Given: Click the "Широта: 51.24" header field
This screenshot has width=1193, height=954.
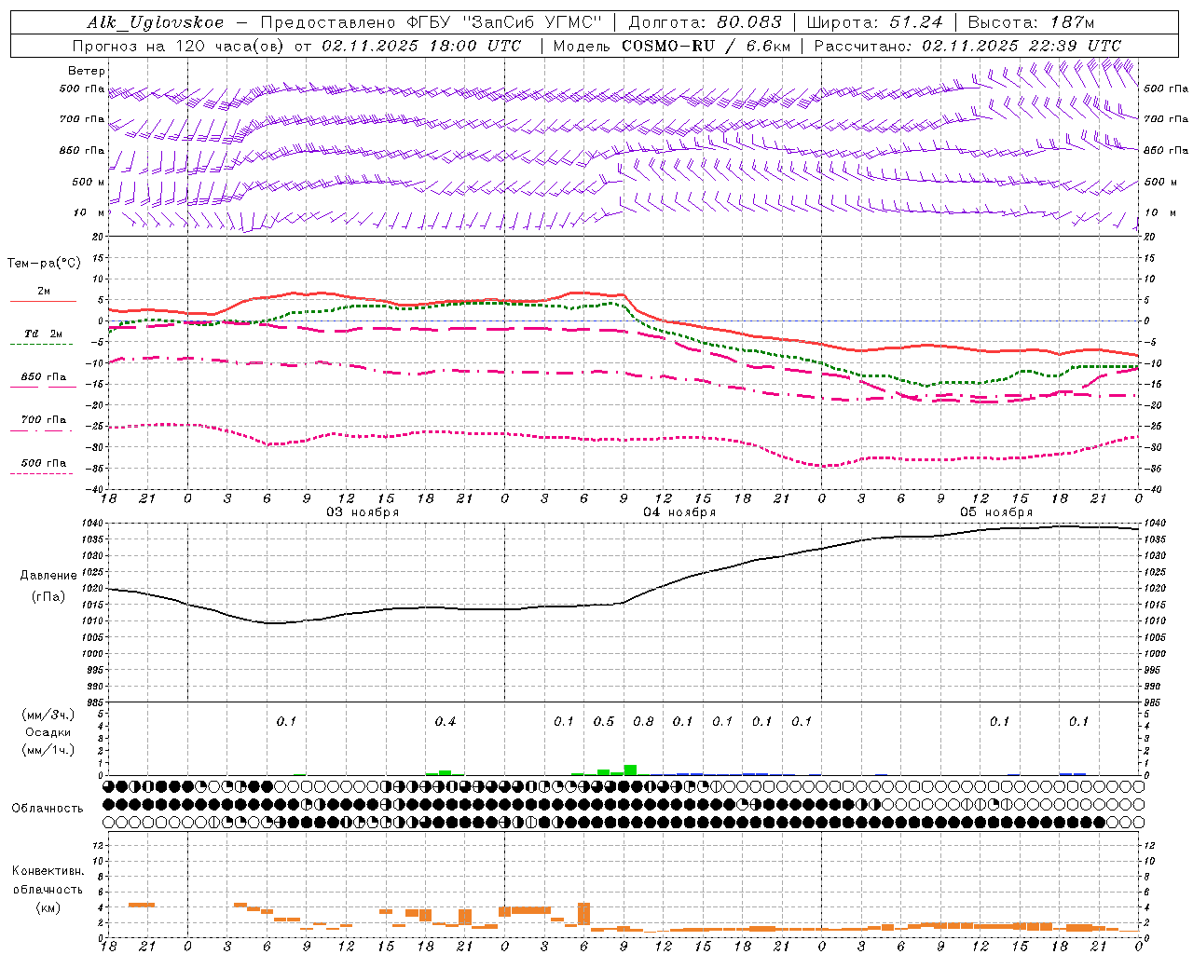Looking at the screenshot, I should (x=874, y=22).
